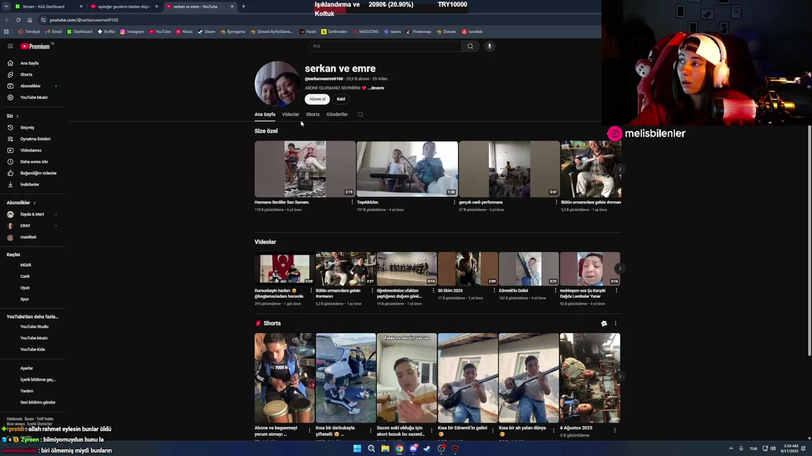Expand the Siz section chevron

pyautogui.click(x=17, y=116)
